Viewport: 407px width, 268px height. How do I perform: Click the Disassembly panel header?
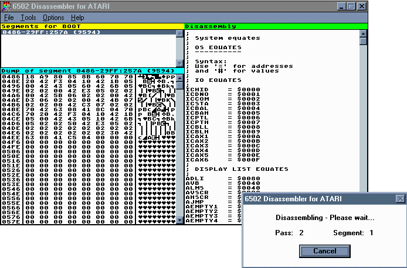(x=276, y=26)
